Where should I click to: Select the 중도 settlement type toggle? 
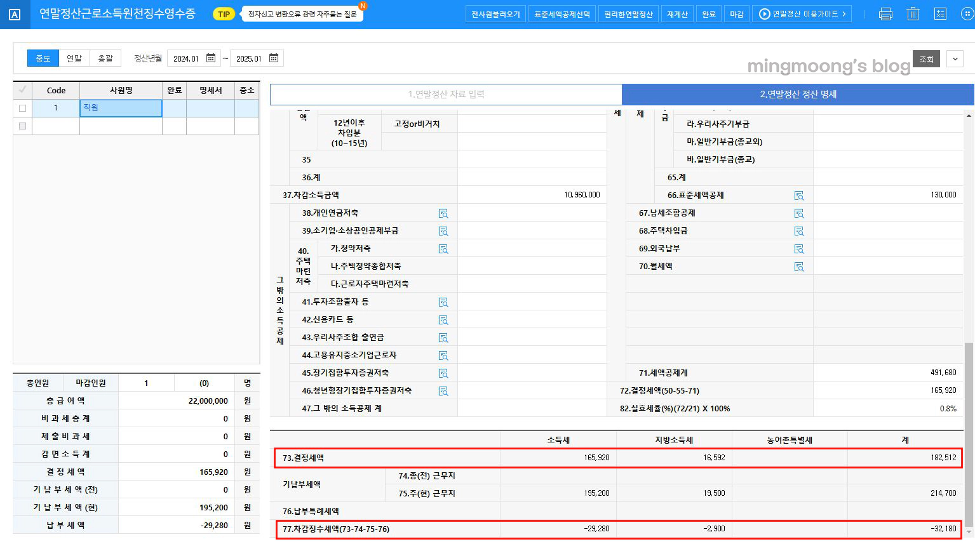43,58
